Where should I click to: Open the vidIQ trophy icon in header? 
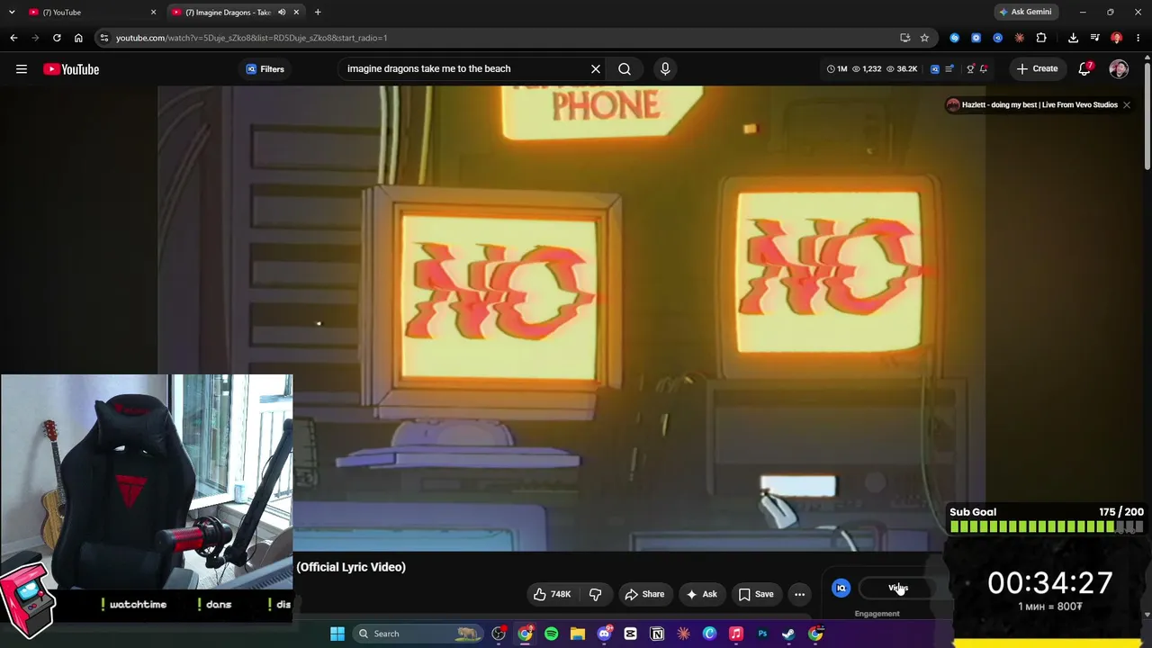tap(970, 68)
